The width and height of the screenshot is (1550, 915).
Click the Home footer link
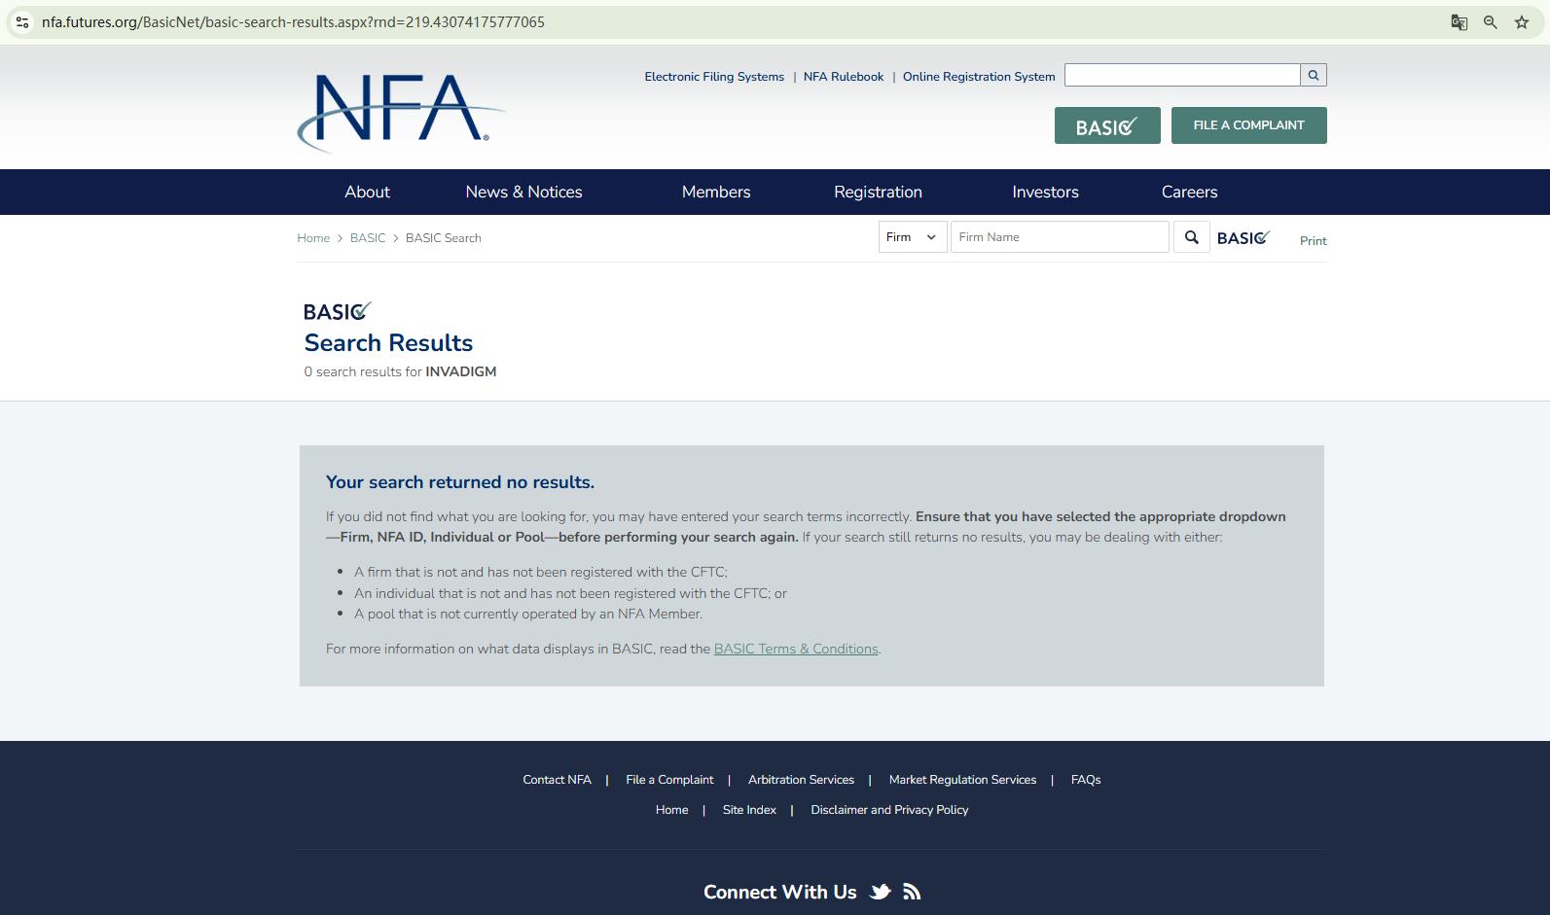(x=671, y=810)
